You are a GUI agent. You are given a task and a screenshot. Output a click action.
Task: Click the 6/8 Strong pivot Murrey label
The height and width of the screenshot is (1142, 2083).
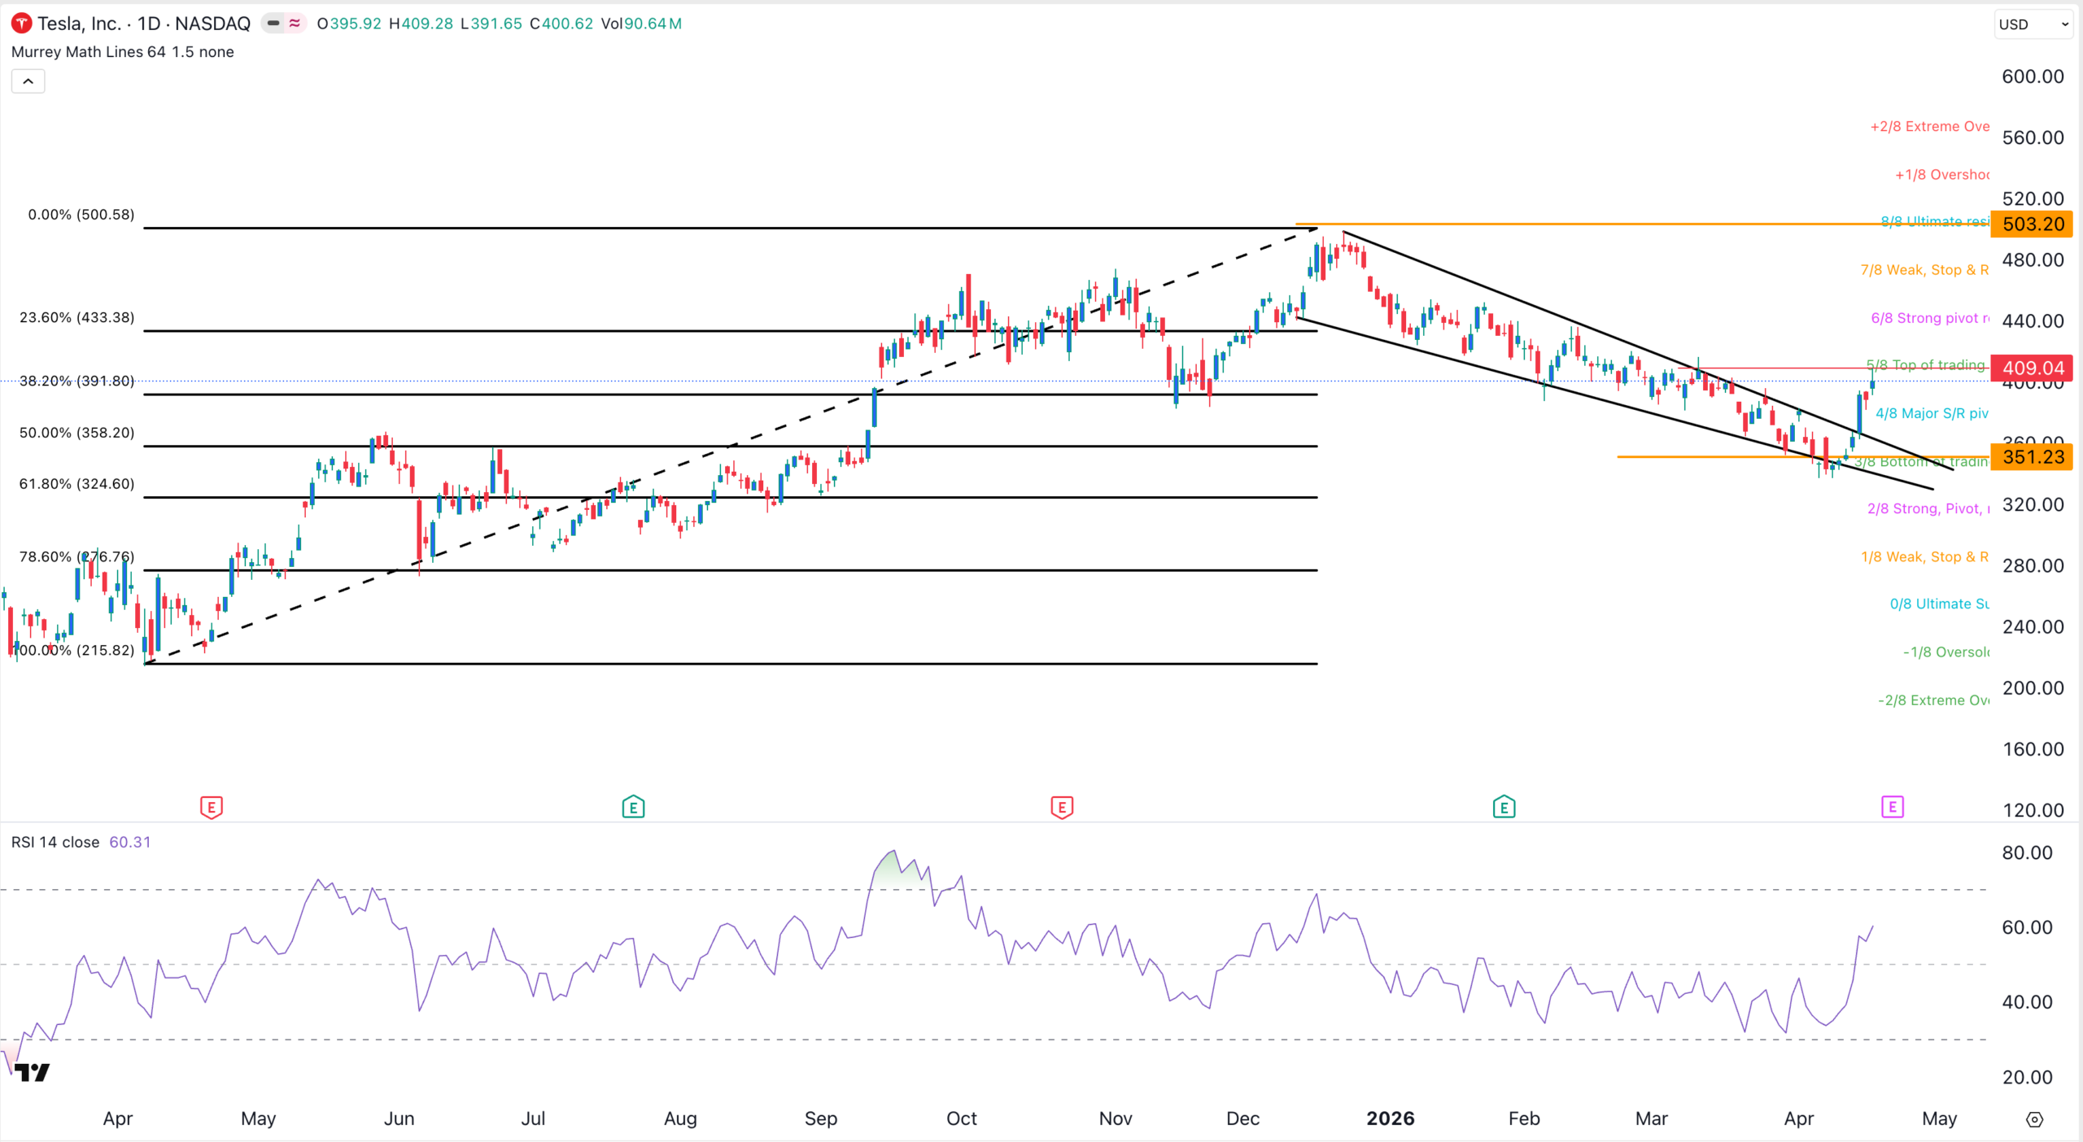[x=1930, y=318]
